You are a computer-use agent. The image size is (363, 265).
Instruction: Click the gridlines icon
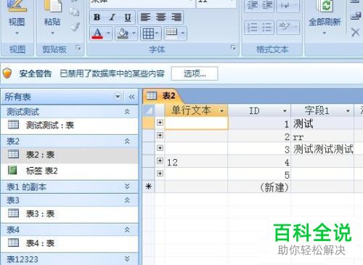click(148, 33)
